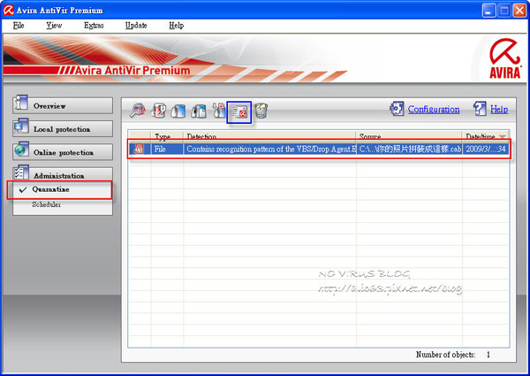
Task: Open the Update menu
Action: 136,26
